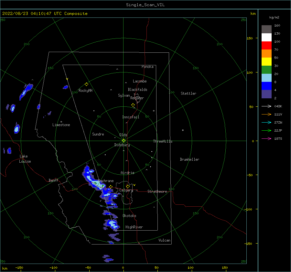291x272 pixels.
Task: Click the cyan 27ZW arrow legend icon
Action: pos(266,122)
